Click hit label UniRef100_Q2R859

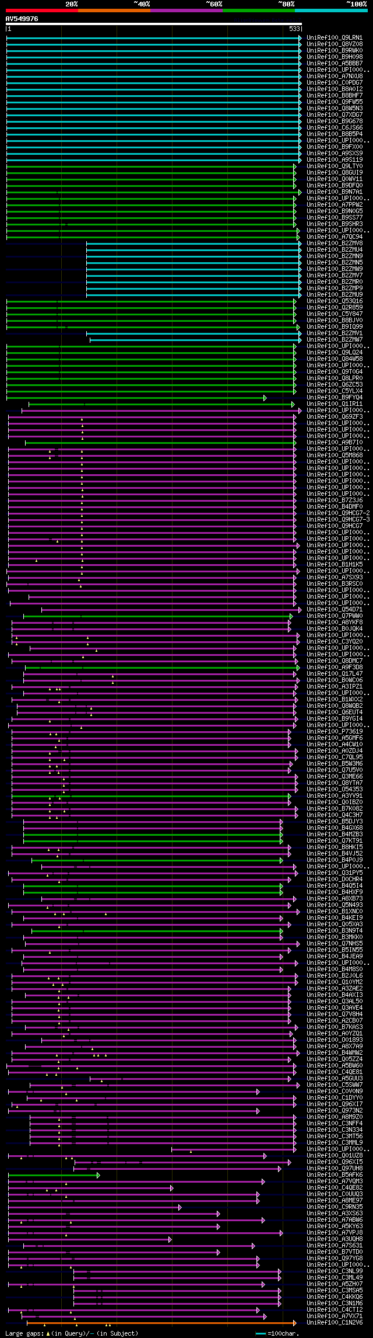pos(335,308)
